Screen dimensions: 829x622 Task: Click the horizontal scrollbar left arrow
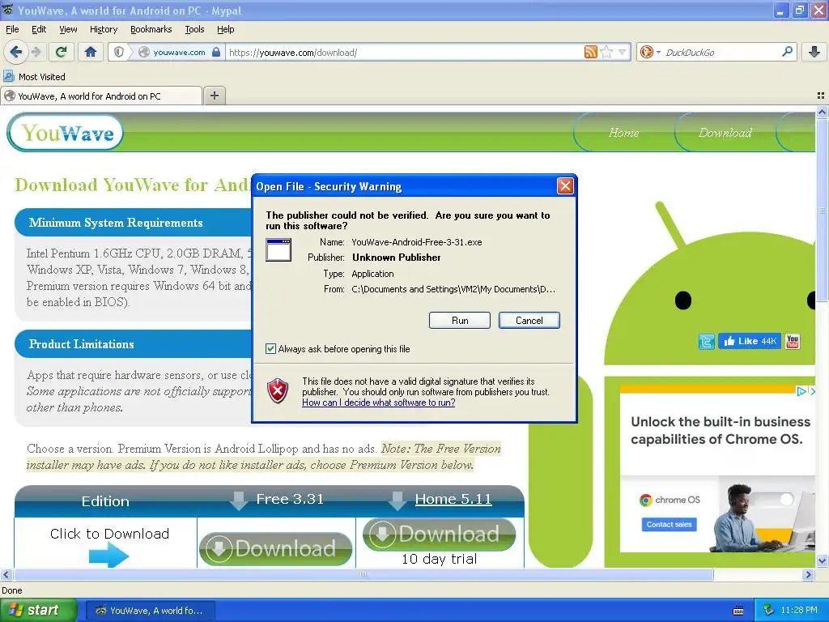[x=6, y=574]
